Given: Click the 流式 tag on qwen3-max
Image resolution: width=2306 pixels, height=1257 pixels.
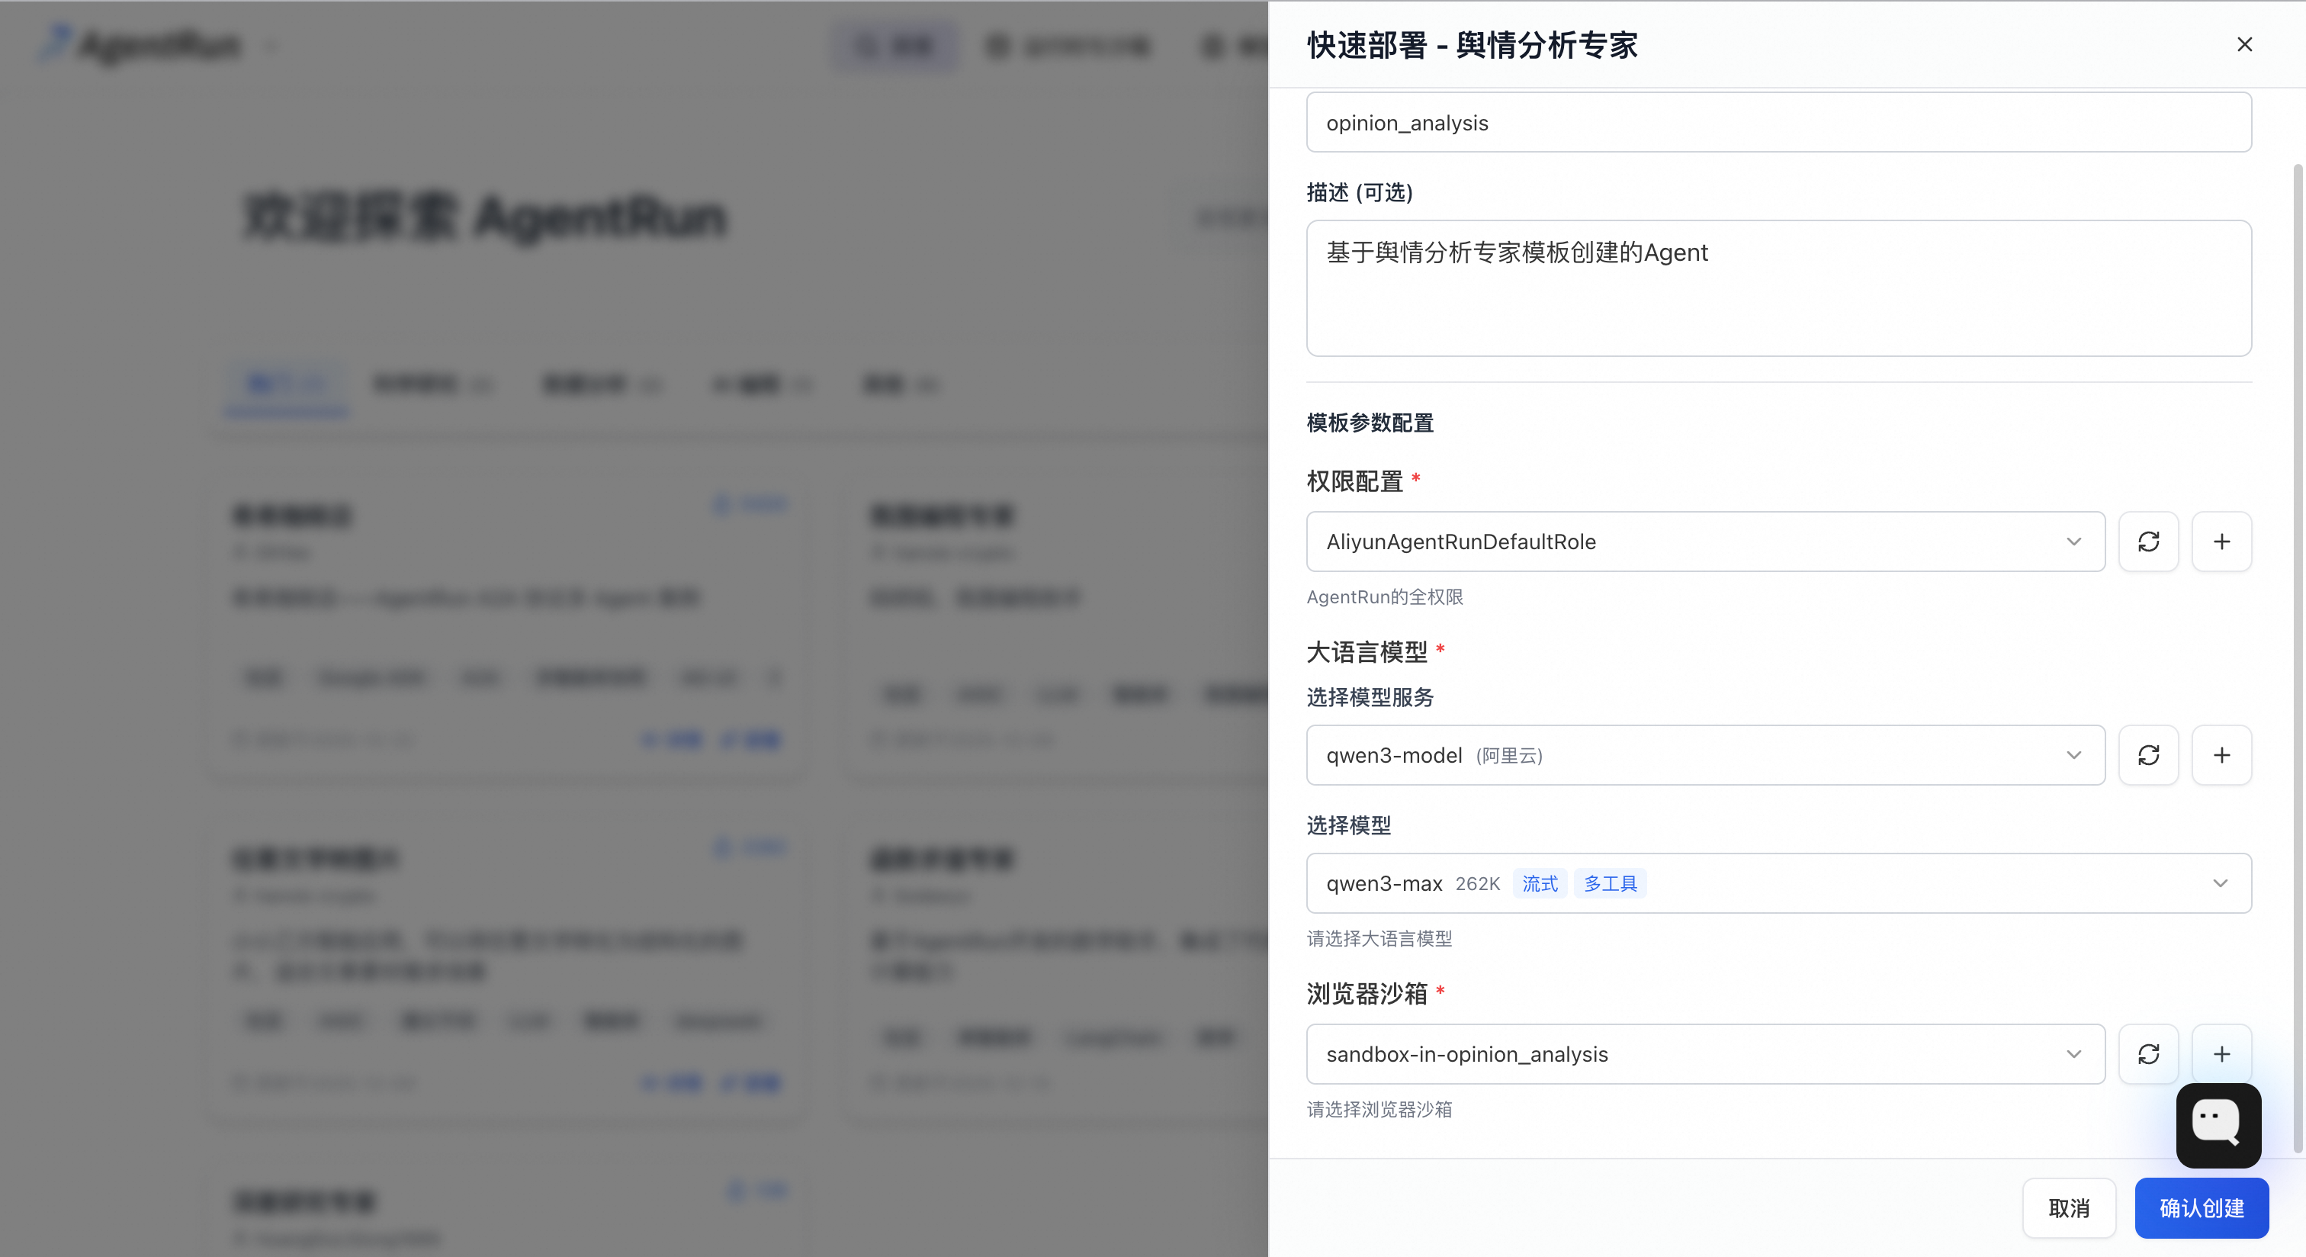Looking at the screenshot, I should (x=1540, y=884).
